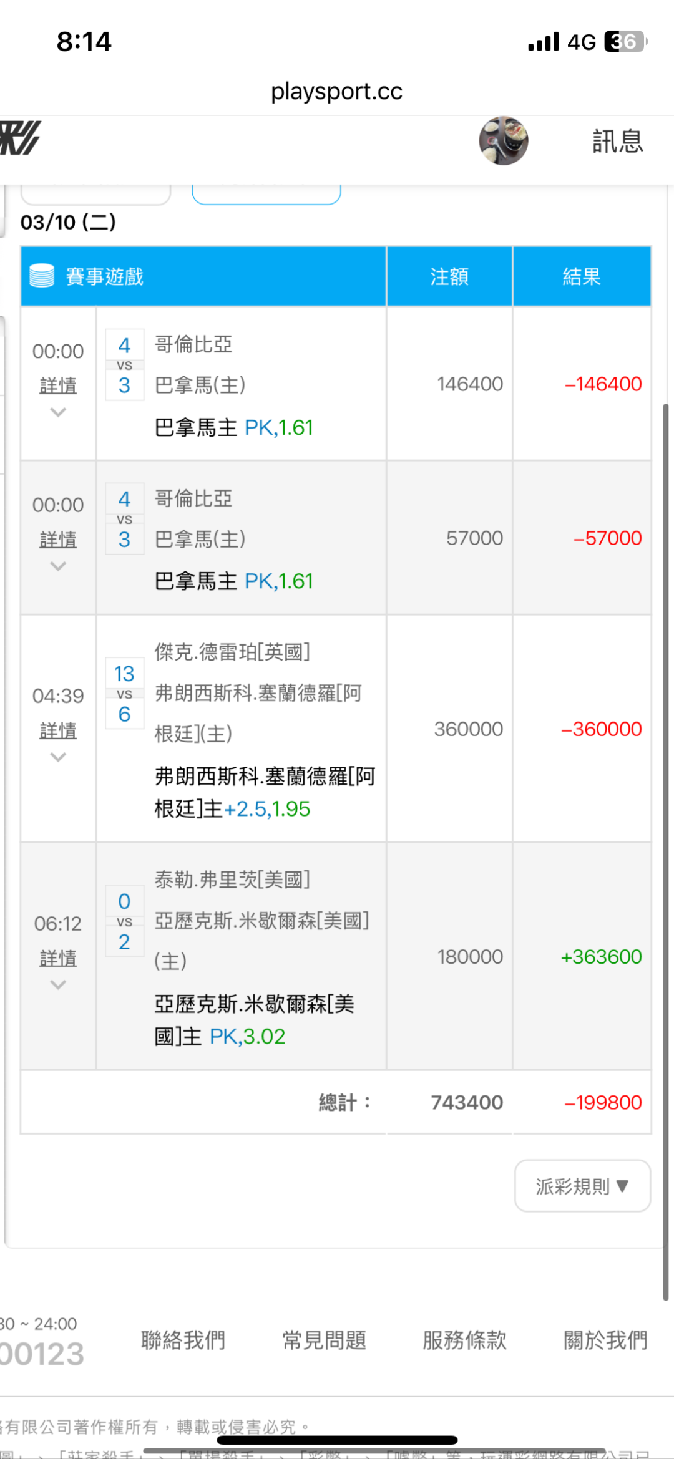Tap the playsport.cc address bar
The height and width of the screenshot is (1459, 674).
pos(336,92)
